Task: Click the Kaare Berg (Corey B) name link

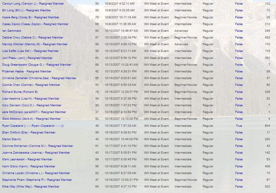Action: [31, 17]
